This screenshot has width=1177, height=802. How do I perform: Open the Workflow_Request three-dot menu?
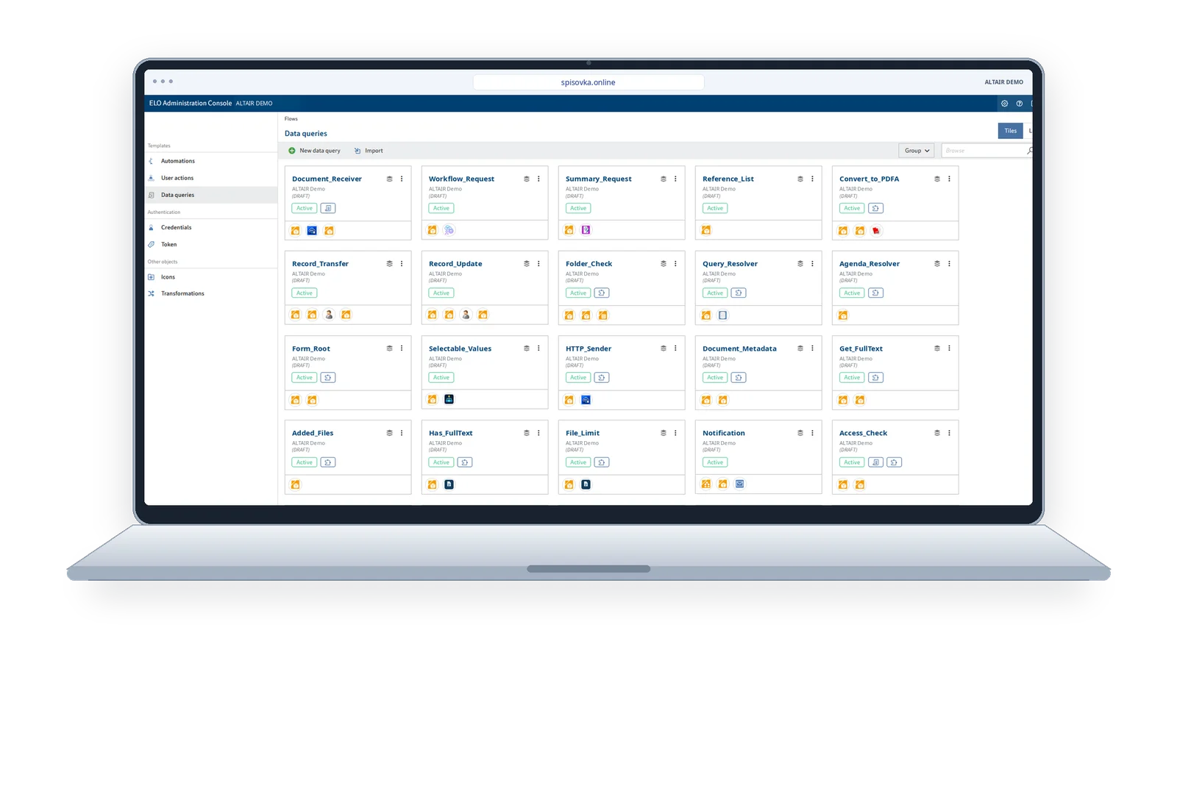pyautogui.click(x=538, y=179)
